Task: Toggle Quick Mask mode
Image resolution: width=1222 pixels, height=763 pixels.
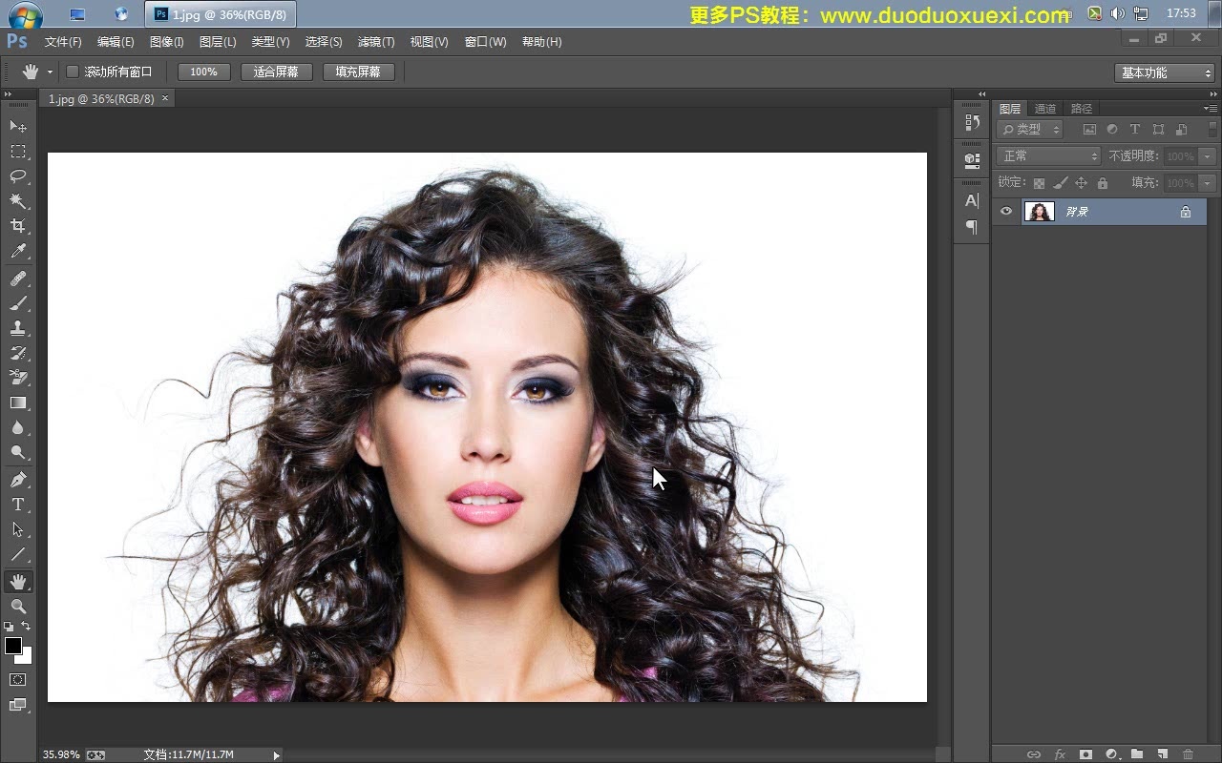Action: pyautogui.click(x=18, y=680)
